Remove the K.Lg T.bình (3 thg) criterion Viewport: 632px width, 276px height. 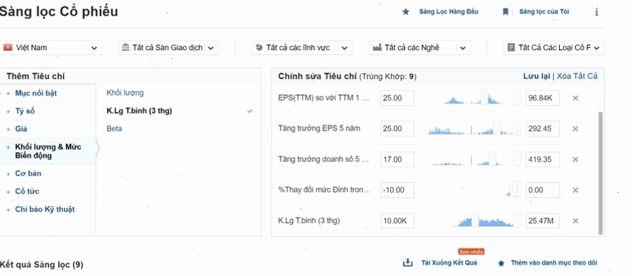[x=575, y=221]
